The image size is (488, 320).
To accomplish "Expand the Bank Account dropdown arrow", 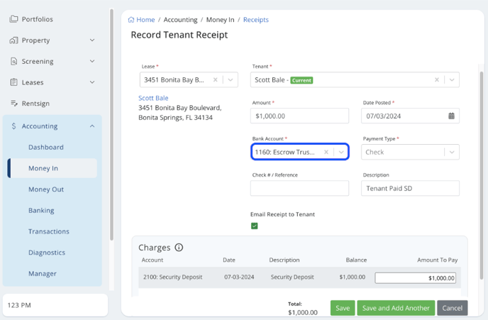I will pyautogui.click(x=341, y=152).
